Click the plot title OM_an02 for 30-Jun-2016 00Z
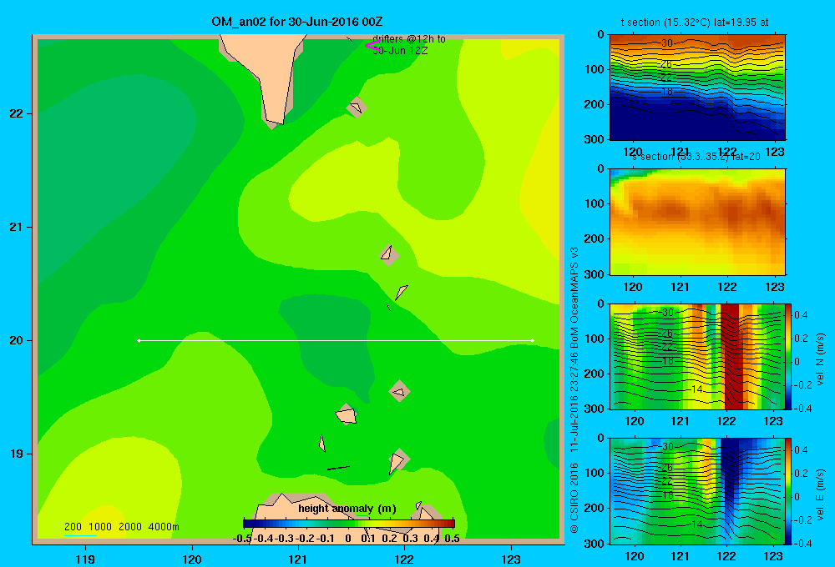The height and width of the screenshot is (567, 835). point(296,22)
